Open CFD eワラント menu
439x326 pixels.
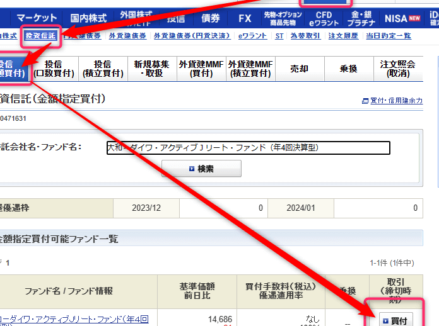[324, 18]
